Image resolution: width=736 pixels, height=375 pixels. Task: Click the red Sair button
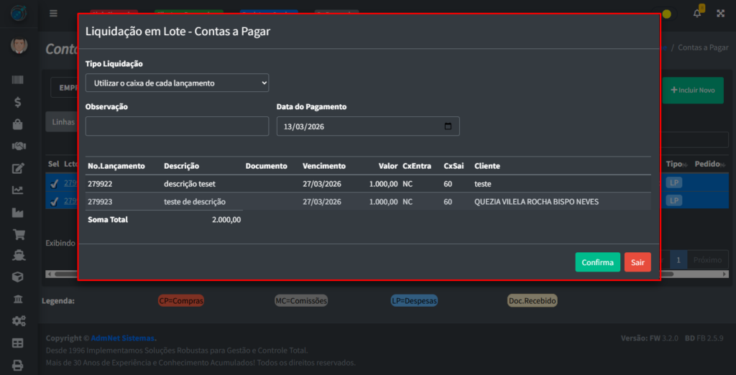pos(638,262)
